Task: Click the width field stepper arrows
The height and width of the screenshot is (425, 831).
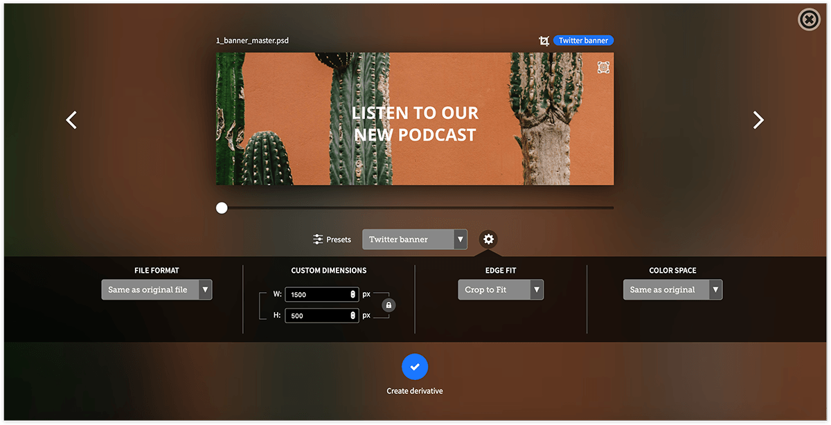Action: click(x=352, y=294)
